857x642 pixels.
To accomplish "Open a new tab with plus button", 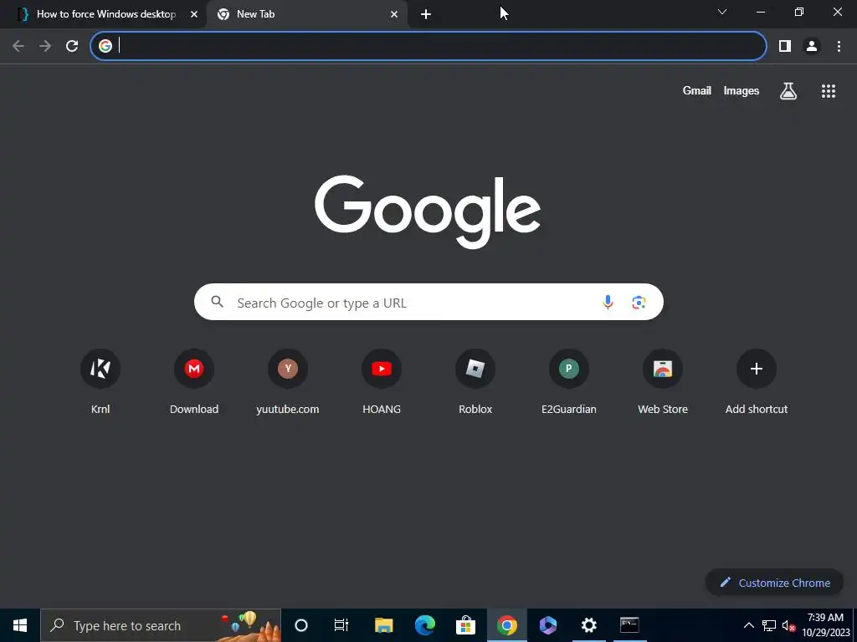I will (x=426, y=14).
